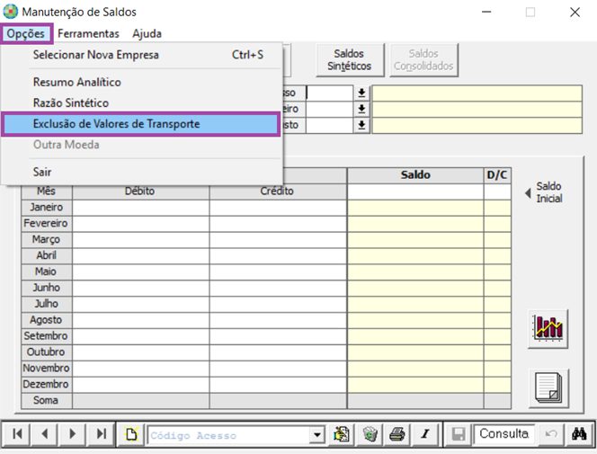The height and width of the screenshot is (454, 597).
Task: Open the bar chart graph button
Action: 548,326
